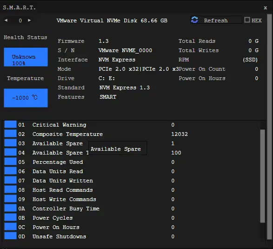Click the Available Spare tooltip
This screenshot has width=273, height=249.
point(118,148)
